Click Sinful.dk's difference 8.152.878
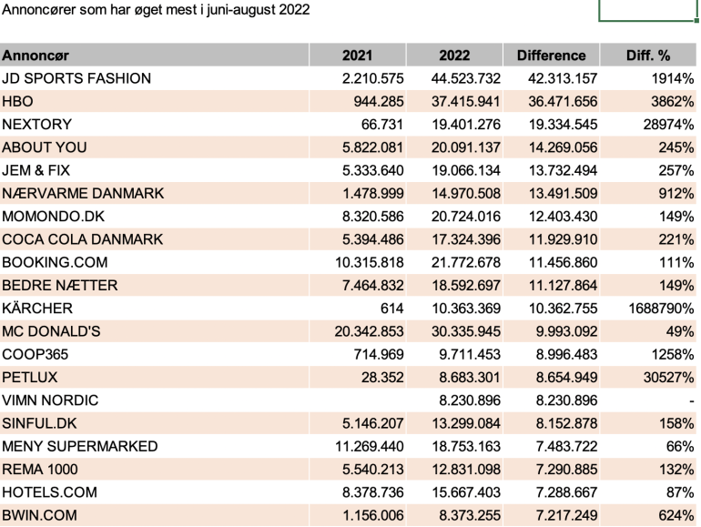The width and height of the screenshot is (701, 527). click(567, 423)
